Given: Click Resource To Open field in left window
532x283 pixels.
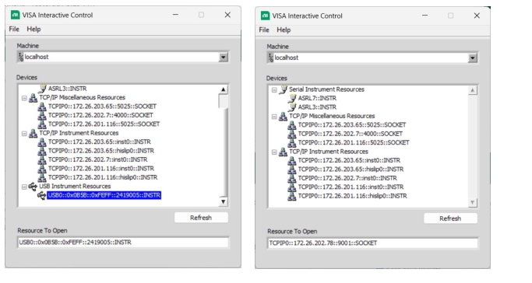Looking at the screenshot, I should pos(123,243).
